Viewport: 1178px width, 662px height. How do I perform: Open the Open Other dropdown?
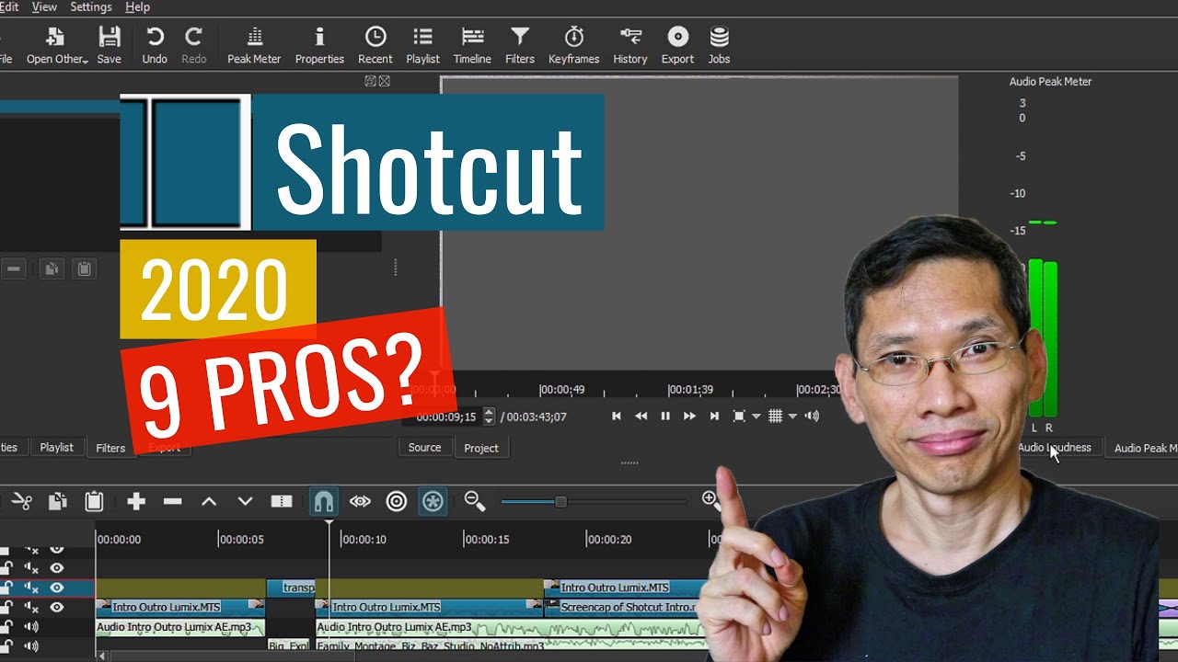(57, 45)
